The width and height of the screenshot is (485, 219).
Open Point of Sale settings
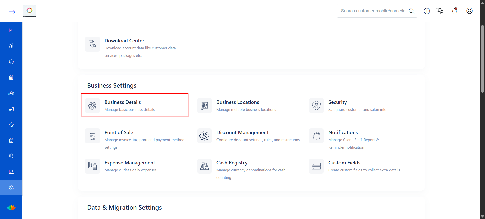tap(119, 132)
